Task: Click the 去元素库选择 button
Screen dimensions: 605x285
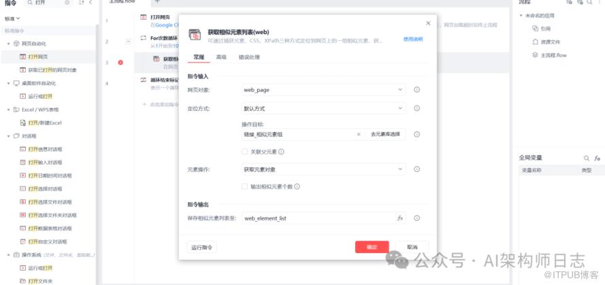Action: [x=385, y=134]
